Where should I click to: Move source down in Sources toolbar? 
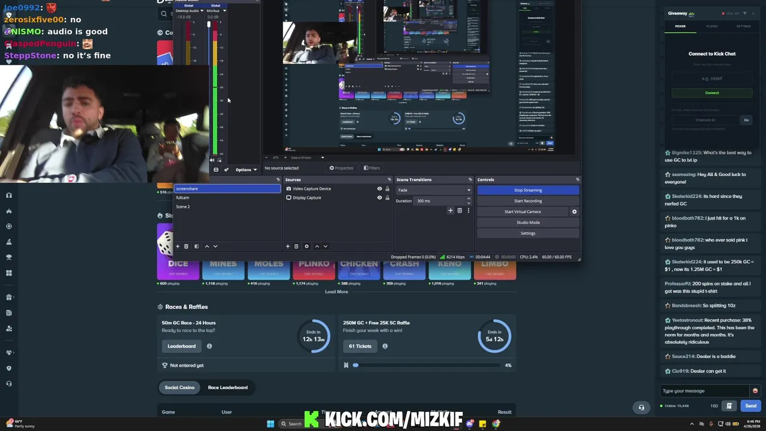point(326,246)
